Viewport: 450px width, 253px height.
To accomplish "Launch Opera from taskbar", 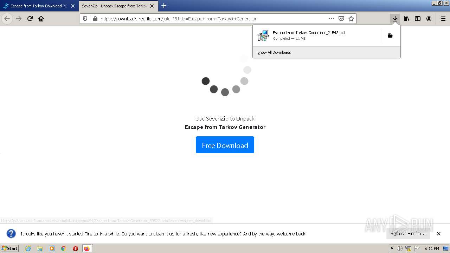I will (x=75, y=248).
